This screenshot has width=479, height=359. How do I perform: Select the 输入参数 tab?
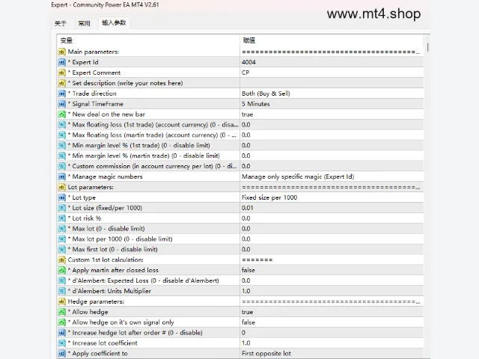[114, 23]
